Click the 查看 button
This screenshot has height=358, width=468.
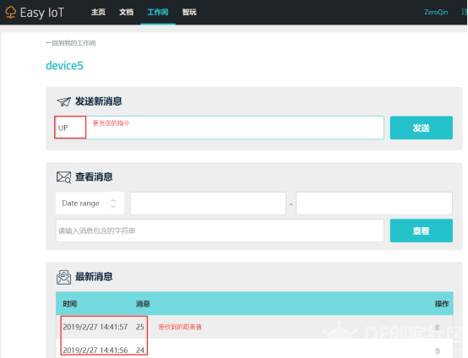click(x=422, y=231)
